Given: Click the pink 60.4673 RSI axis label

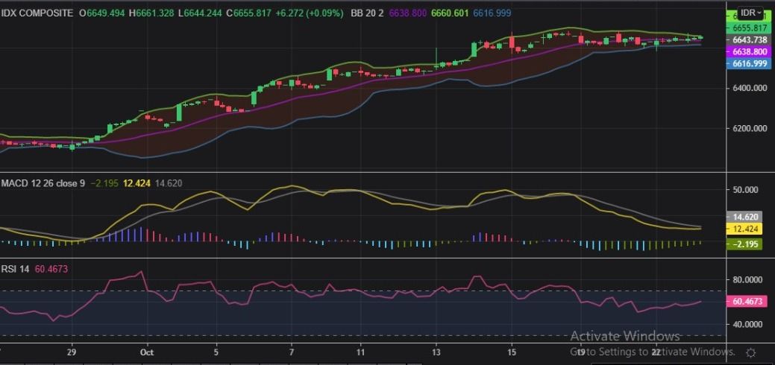Looking at the screenshot, I should click(747, 301).
